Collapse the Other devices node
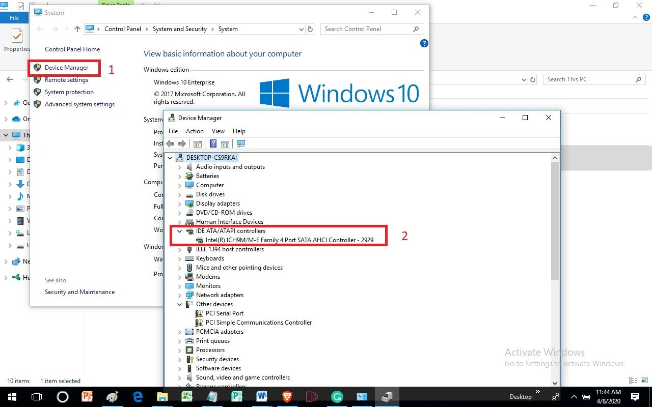This screenshot has height=407, width=653. pos(179,304)
